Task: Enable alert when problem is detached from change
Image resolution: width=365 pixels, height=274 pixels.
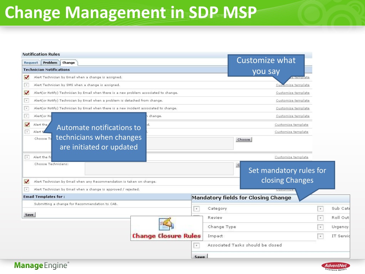Action: (x=26, y=100)
